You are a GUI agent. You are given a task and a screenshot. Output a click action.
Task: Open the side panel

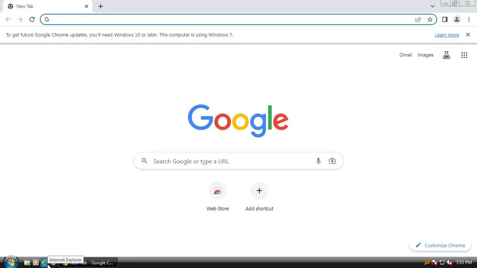[445, 19]
